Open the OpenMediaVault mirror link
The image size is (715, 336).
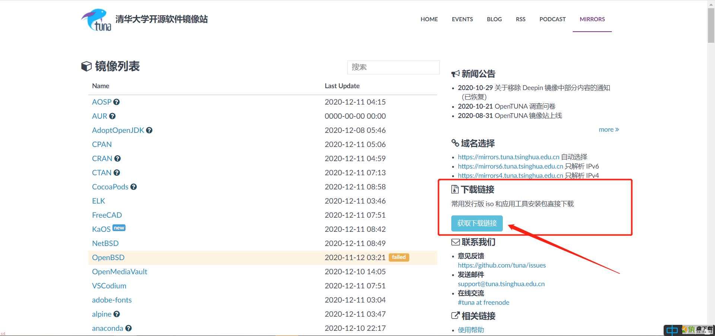(120, 272)
